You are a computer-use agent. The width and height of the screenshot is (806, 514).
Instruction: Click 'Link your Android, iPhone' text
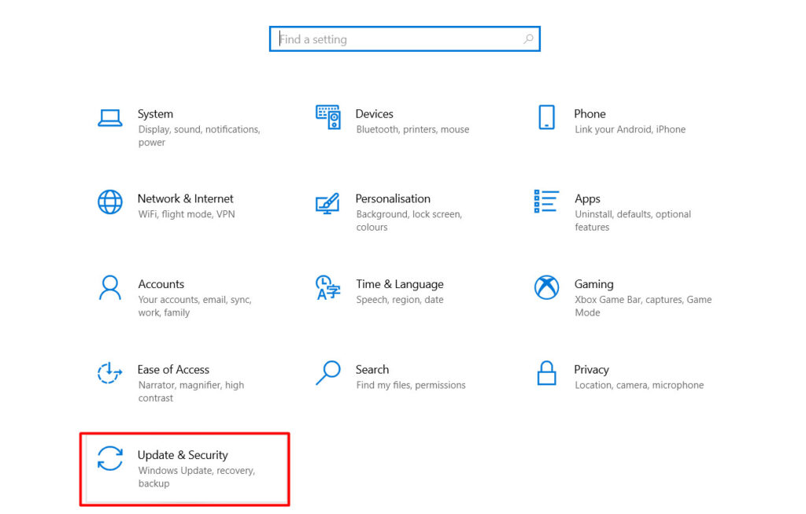[630, 130]
